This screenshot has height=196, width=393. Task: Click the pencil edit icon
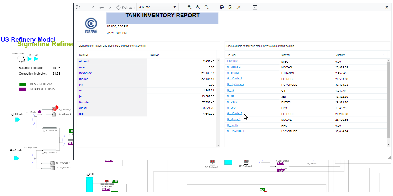pos(239,7)
